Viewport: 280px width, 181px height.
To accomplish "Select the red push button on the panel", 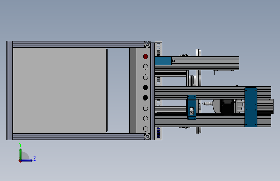I will [145, 56].
